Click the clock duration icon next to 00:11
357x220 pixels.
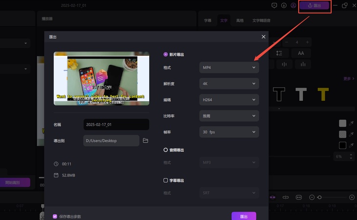click(x=56, y=164)
